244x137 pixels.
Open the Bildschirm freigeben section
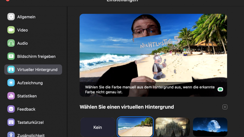click(x=33, y=56)
